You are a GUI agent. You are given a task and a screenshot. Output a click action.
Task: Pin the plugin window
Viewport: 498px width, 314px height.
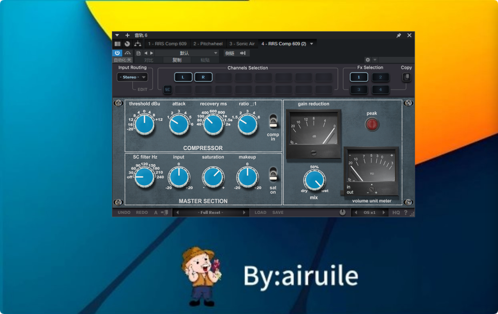tap(399, 35)
